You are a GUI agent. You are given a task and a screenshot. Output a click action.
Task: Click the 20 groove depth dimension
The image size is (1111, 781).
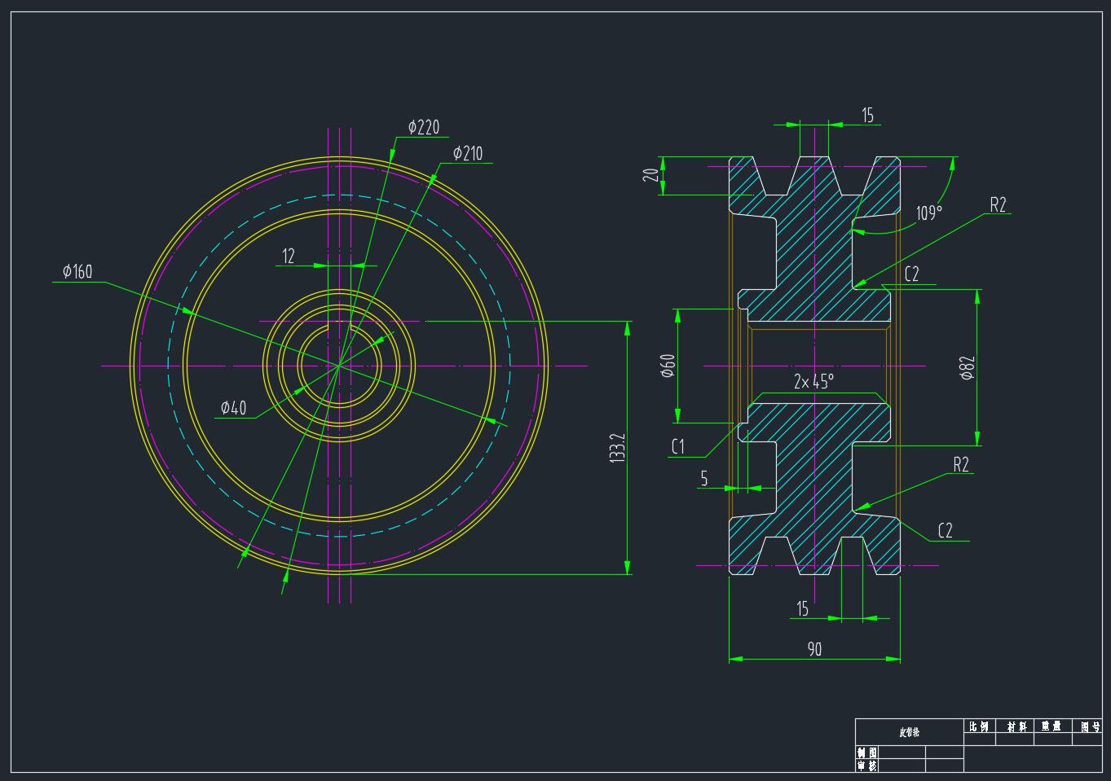(x=650, y=175)
